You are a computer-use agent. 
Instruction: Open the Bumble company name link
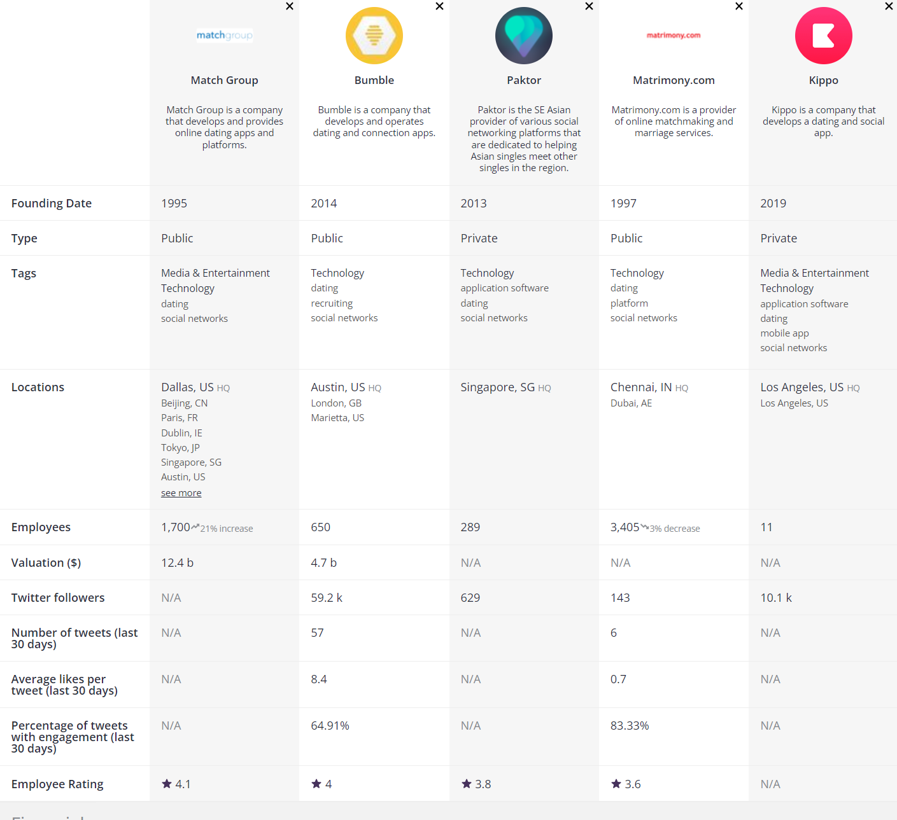(x=374, y=80)
